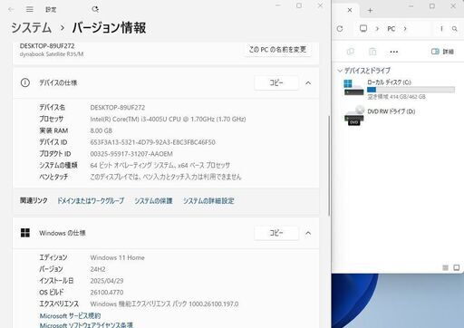This screenshot has width=464, height=328.
Task: Select the DVD RW ドライブ (D:) label
Action: click(391, 111)
